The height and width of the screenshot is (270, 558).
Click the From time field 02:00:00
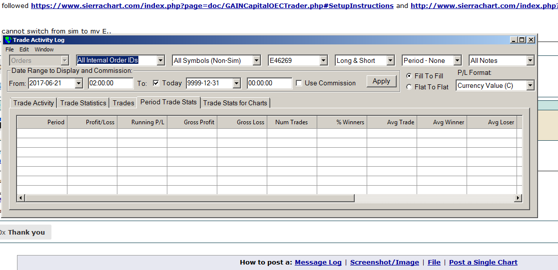click(111, 83)
